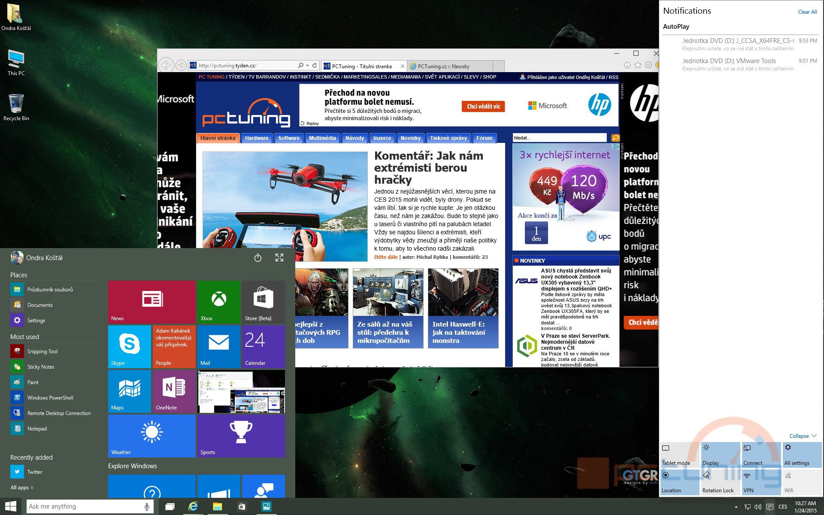Launch Windows PowerShell from Start menu
Screen dimensions: 824x515
point(54,397)
